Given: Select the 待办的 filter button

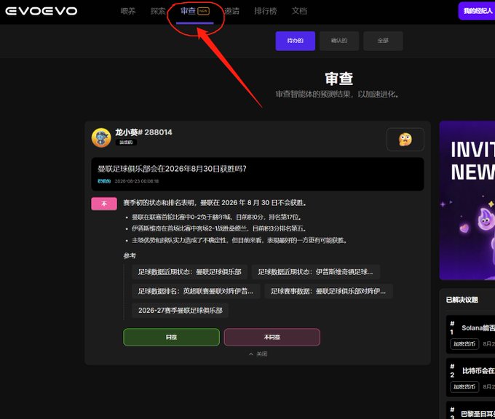Looking at the screenshot, I should (295, 41).
